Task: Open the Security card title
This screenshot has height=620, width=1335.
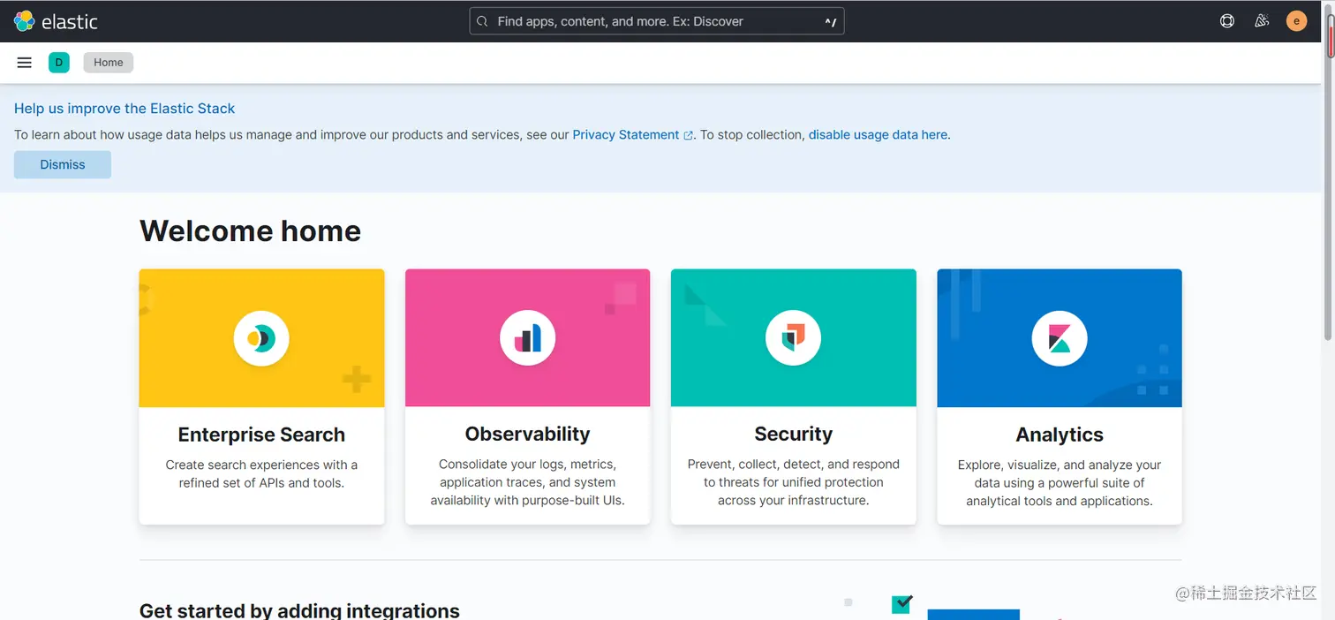Action: coord(793,434)
